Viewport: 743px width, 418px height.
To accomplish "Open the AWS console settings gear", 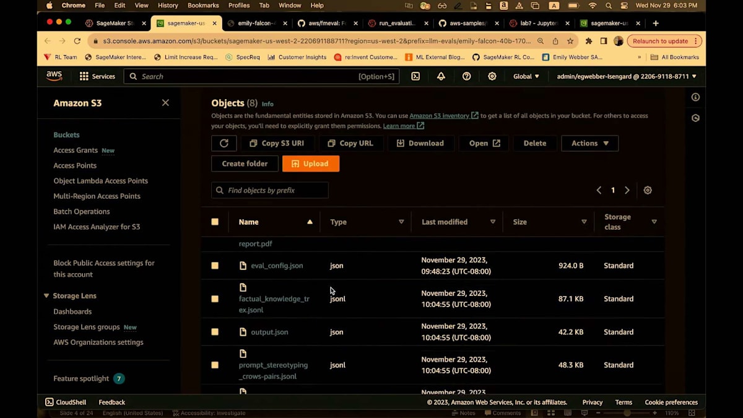I will (x=492, y=76).
